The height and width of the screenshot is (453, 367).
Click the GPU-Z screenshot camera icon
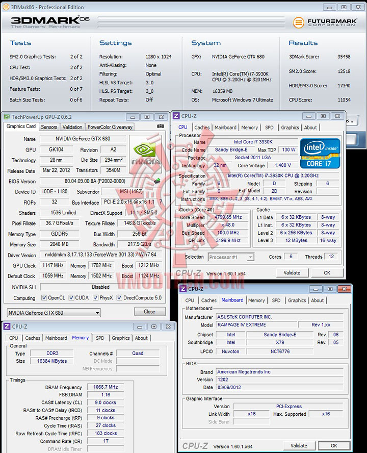(161, 126)
